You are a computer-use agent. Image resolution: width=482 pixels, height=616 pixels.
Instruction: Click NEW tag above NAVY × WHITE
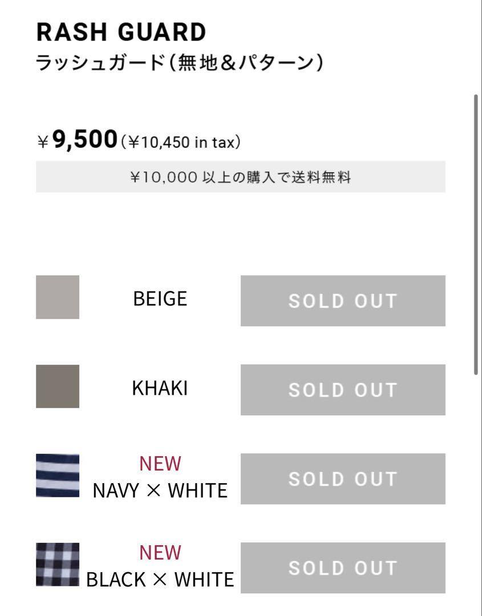[160, 464]
